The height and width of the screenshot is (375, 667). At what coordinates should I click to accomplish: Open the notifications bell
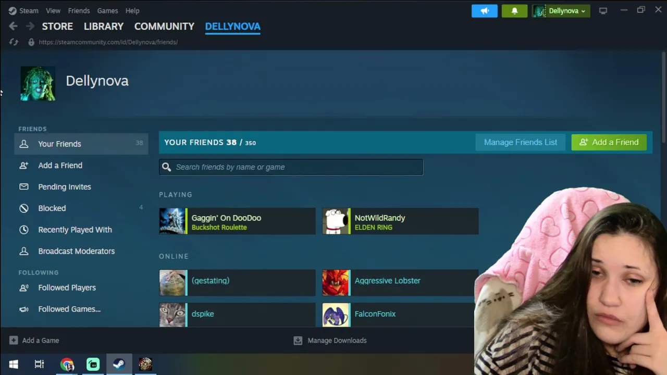pos(514,10)
